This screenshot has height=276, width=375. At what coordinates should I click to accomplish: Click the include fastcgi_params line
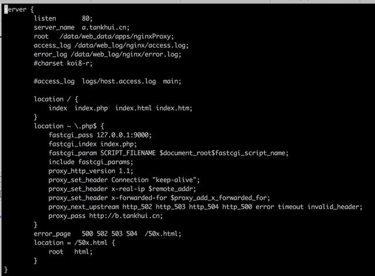91,162
